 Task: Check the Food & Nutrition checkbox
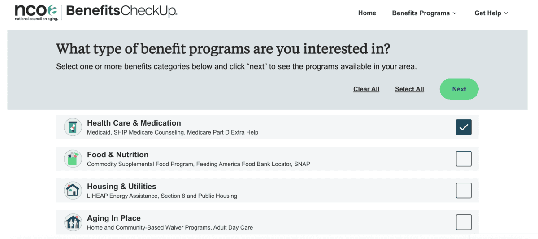pos(464,159)
